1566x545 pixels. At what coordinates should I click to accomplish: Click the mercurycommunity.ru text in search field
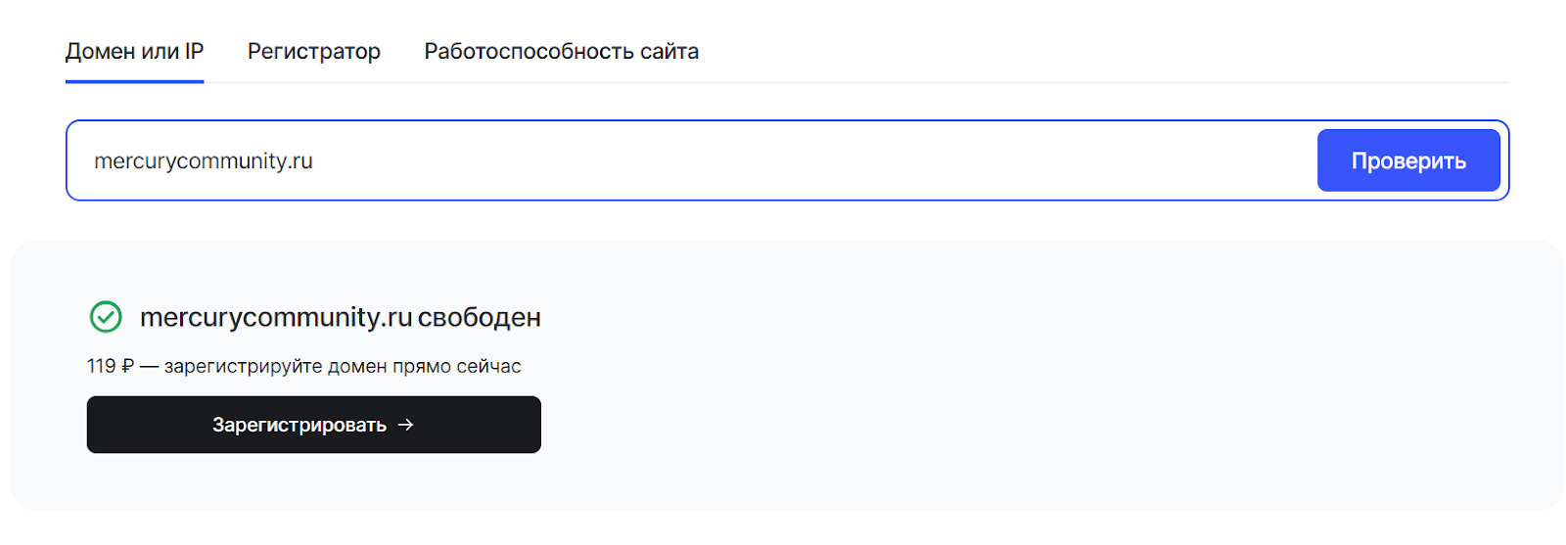pos(204,161)
